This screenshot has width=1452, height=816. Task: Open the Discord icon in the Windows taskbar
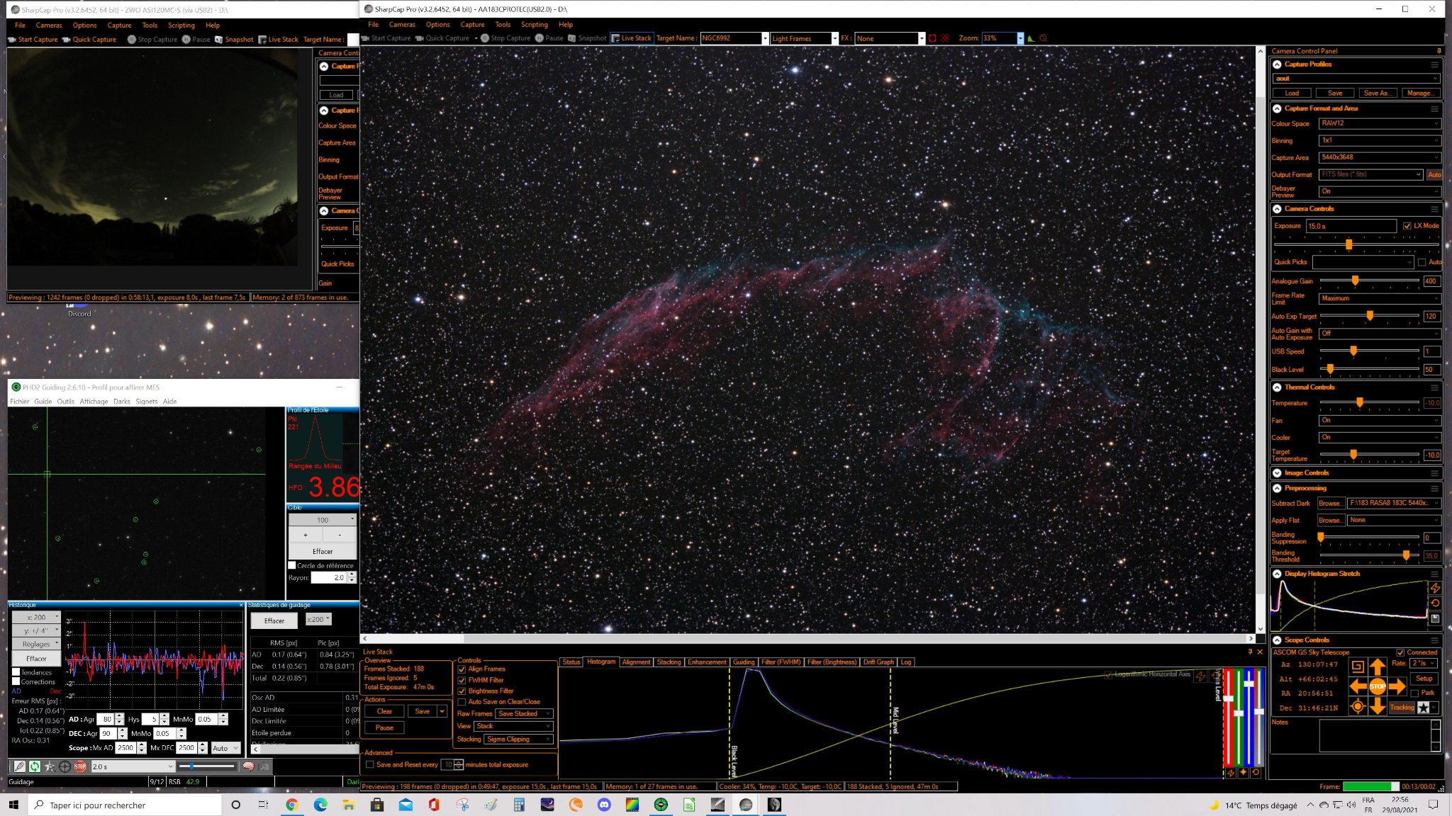[604, 805]
